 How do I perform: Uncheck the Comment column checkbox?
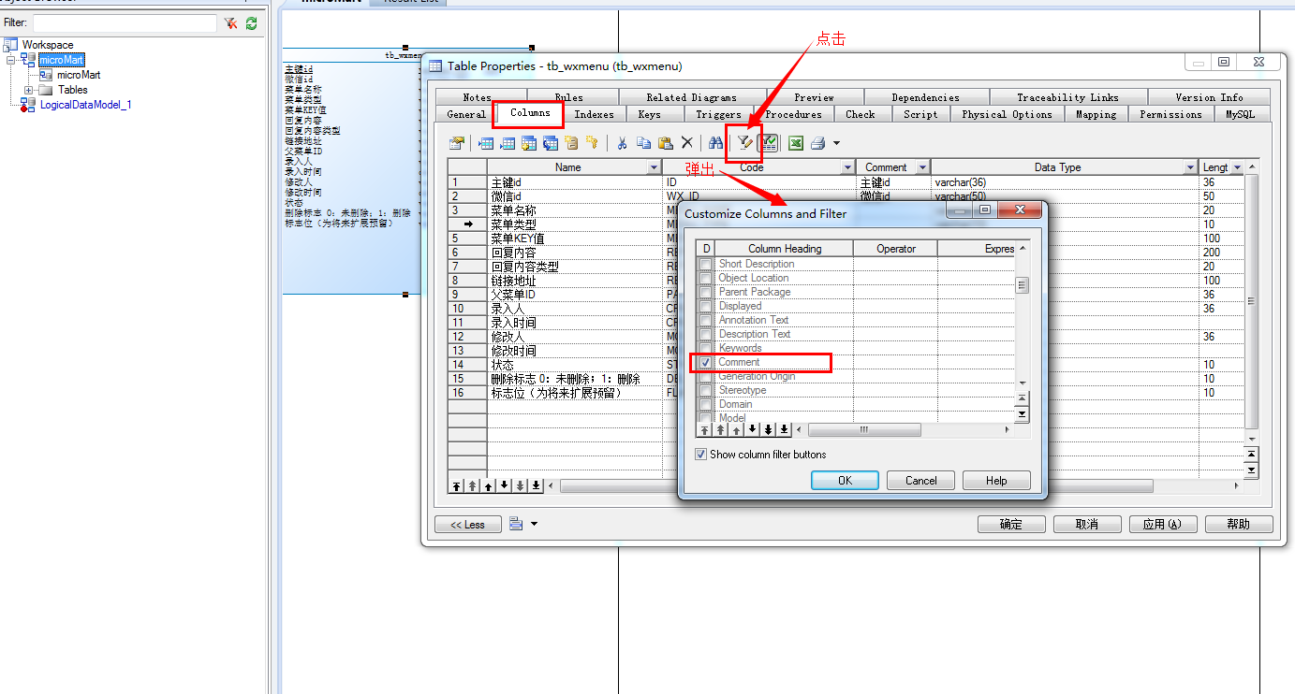click(706, 362)
